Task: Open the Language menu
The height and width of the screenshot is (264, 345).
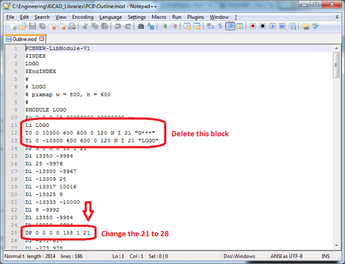Action: pyautogui.click(x=111, y=17)
